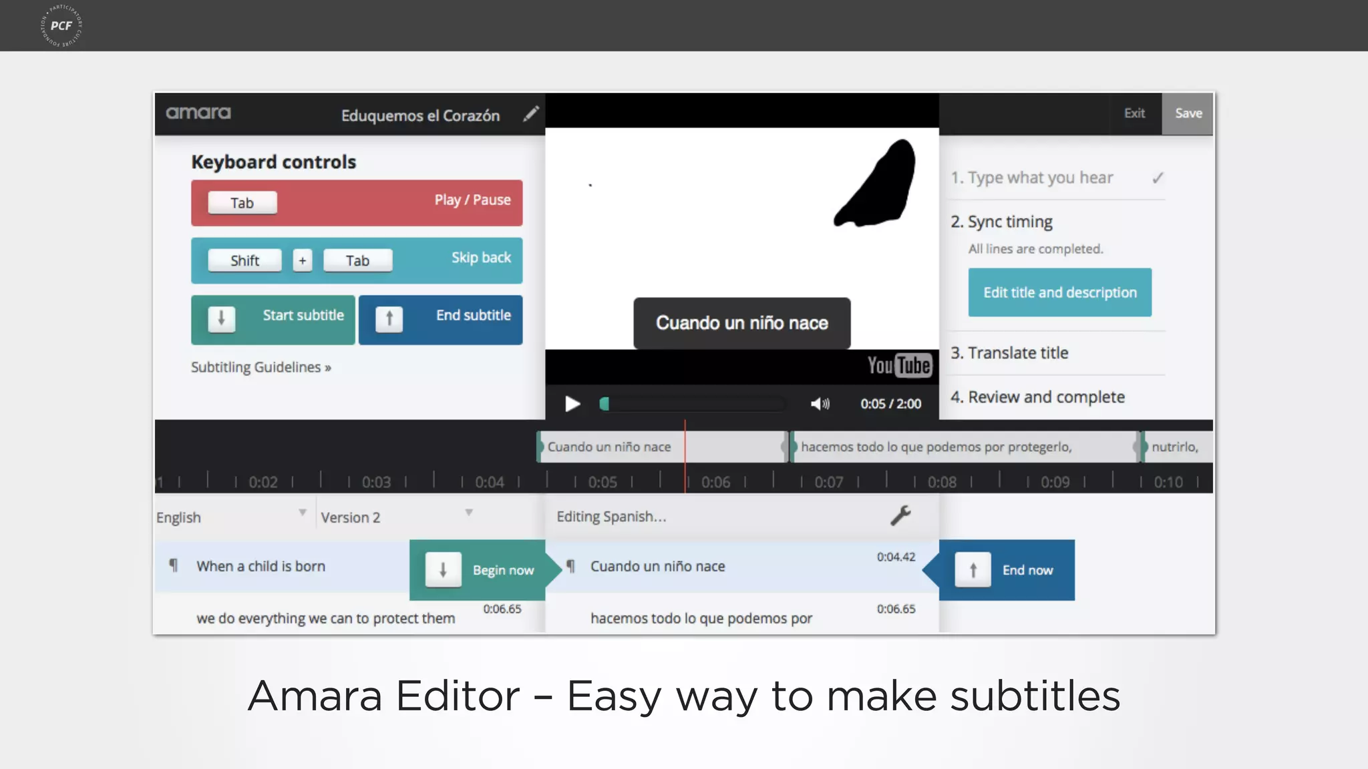1368x769 pixels.
Task: Click the PCF logo in top bar
Action: point(61,25)
